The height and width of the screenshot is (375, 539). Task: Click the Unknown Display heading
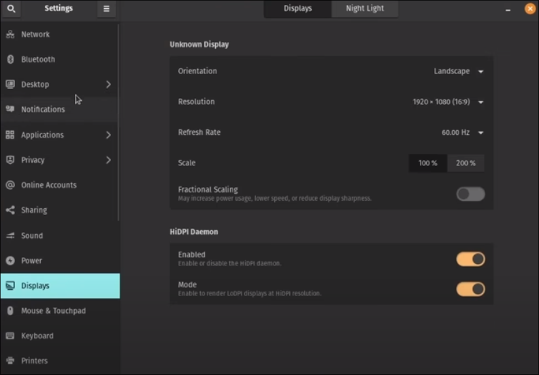199,44
